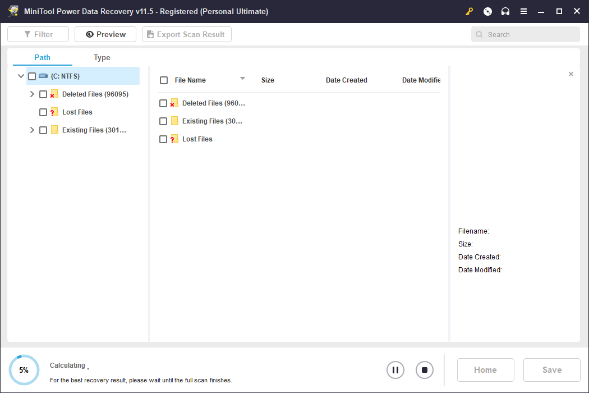
Task: Click the Filter button
Action: pos(38,34)
